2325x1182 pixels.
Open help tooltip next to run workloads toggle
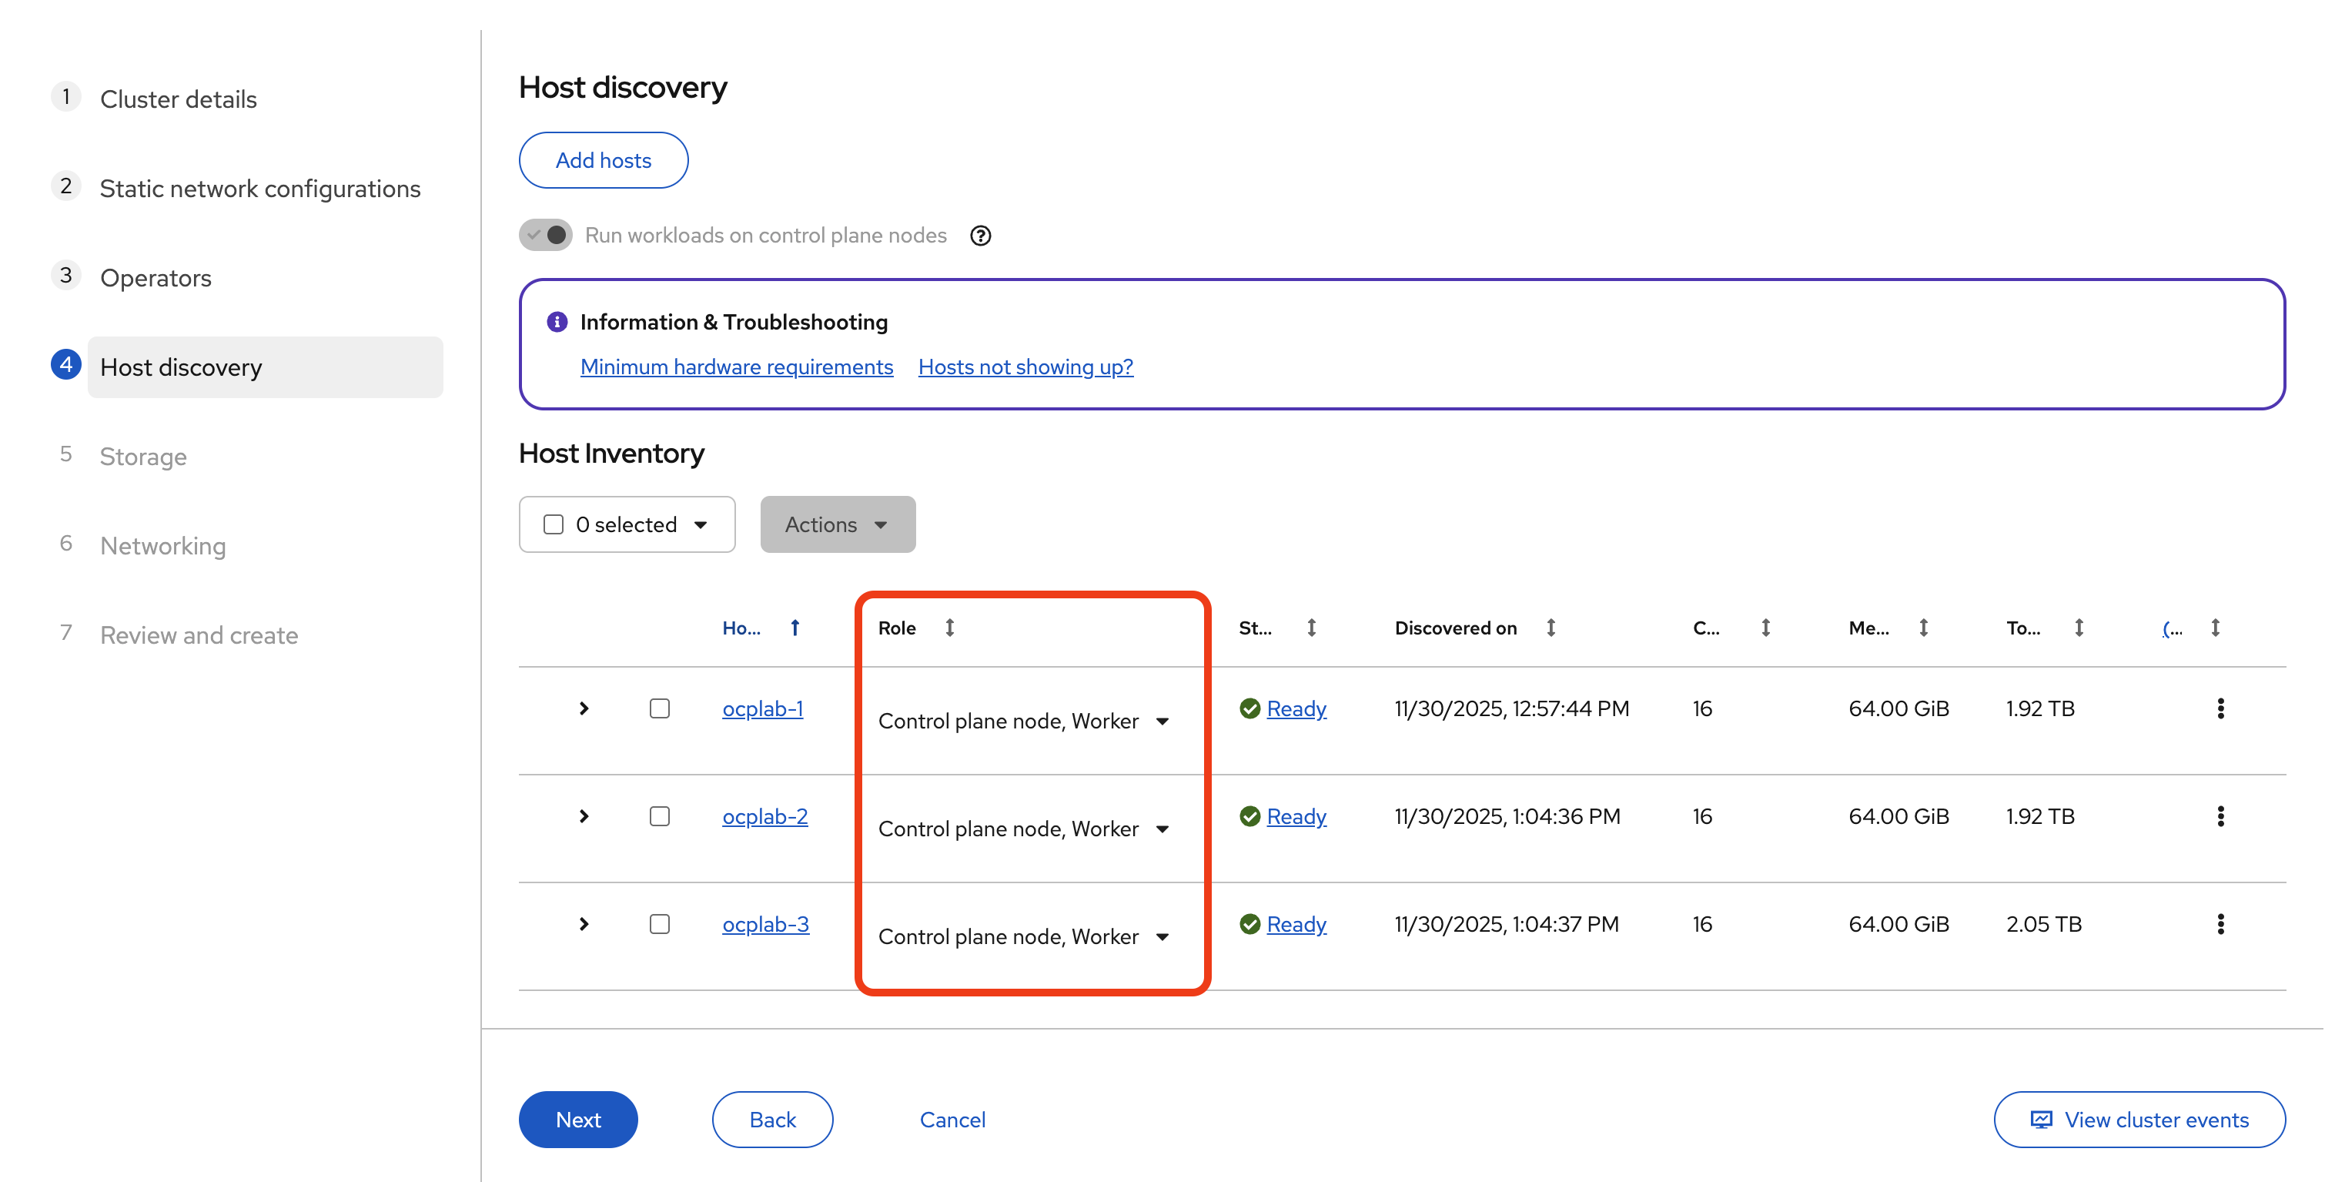coord(980,235)
